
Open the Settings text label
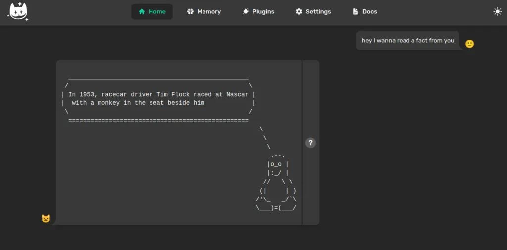pos(318,12)
